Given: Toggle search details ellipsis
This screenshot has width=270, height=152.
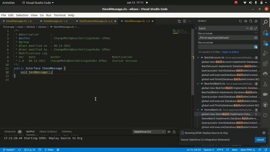Looking at the screenshot, I should pos(256,33).
